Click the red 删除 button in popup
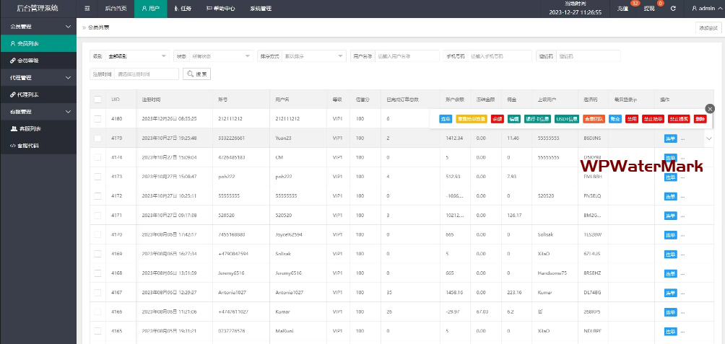 [x=700, y=118]
